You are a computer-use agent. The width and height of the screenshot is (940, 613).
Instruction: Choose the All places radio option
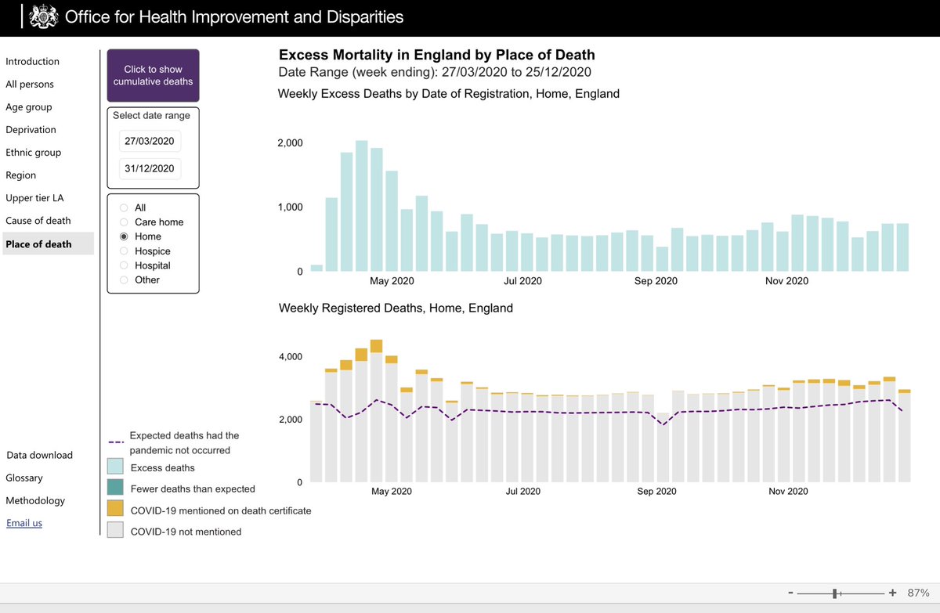click(124, 208)
